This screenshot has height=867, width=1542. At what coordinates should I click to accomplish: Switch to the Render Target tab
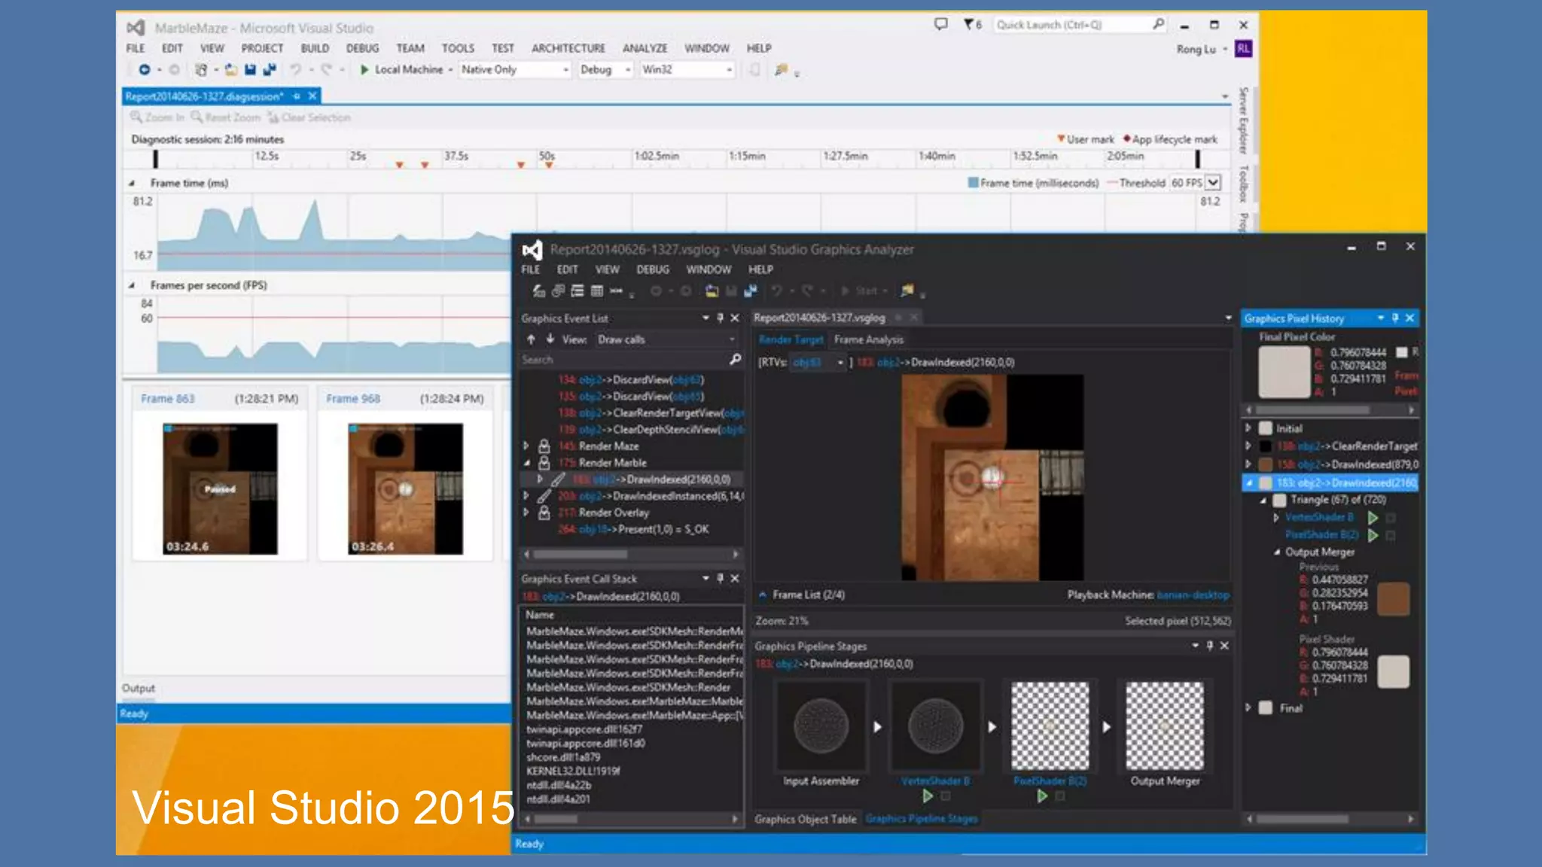pyautogui.click(x=791, y=340)
